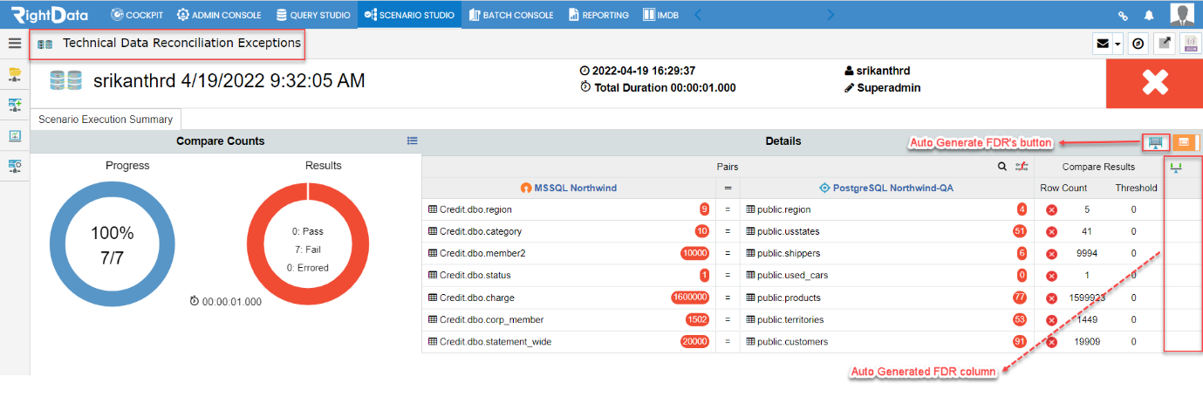
Task: Click the monitor chart sidebar icon
Action: 15,135
